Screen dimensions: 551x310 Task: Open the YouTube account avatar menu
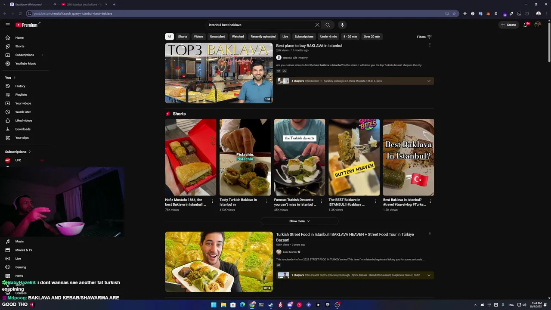coord(538,25)
